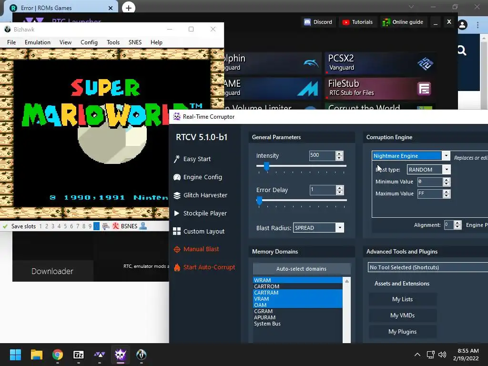Toggle OAM memory domain selection
This screenshot has width=488, height=366.
298,305
